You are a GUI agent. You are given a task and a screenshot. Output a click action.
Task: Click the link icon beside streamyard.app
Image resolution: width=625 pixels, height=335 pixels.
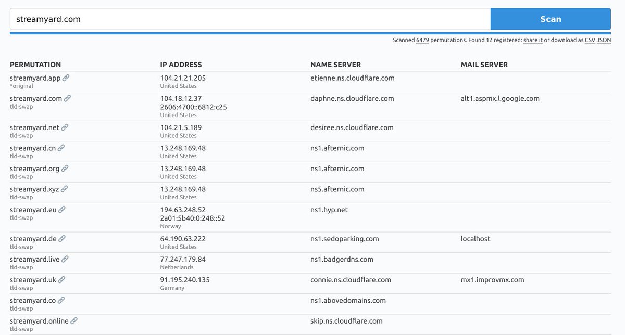(66, 78)
